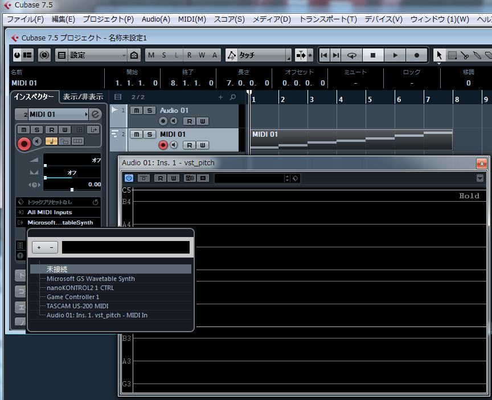Screen dimensions: 492x400
Task: Enable write automation on MIDI 01 track
Action: point(203,145)
